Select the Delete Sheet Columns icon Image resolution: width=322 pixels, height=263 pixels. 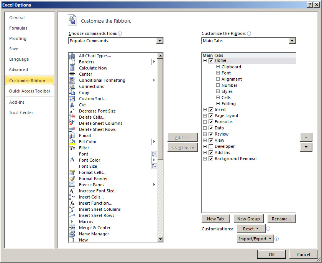click(x=72, y=123)
